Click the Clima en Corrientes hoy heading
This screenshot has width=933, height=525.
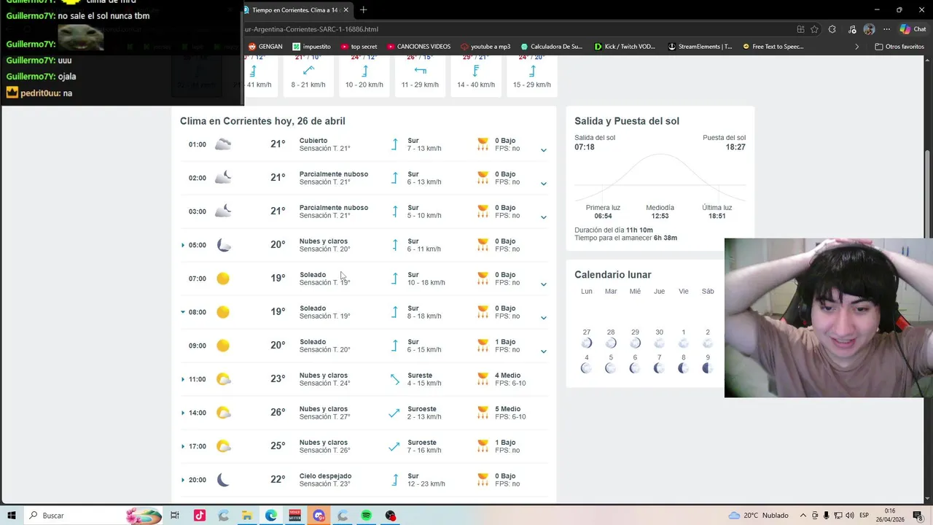coord(262,121)
